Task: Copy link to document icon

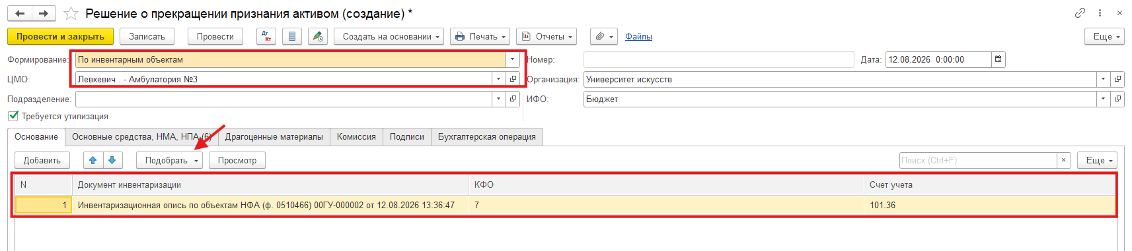Action: 1080,13
